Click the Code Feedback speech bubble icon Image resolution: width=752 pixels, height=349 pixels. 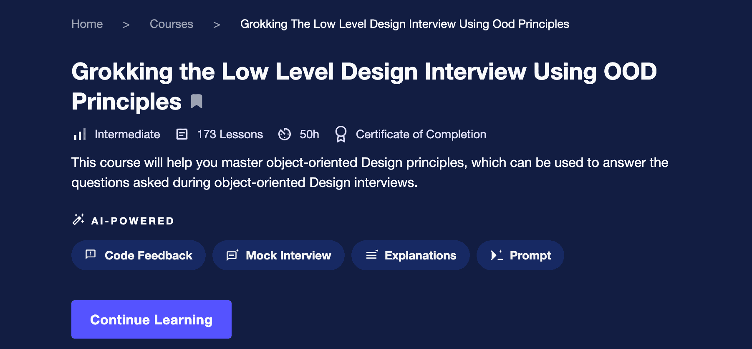coord(91,254)
